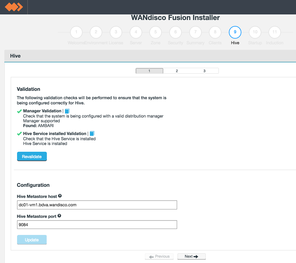This screenshot has height=263, width=296.
Task: Go to installer step 5 Zone
Action: coord(155,32)
